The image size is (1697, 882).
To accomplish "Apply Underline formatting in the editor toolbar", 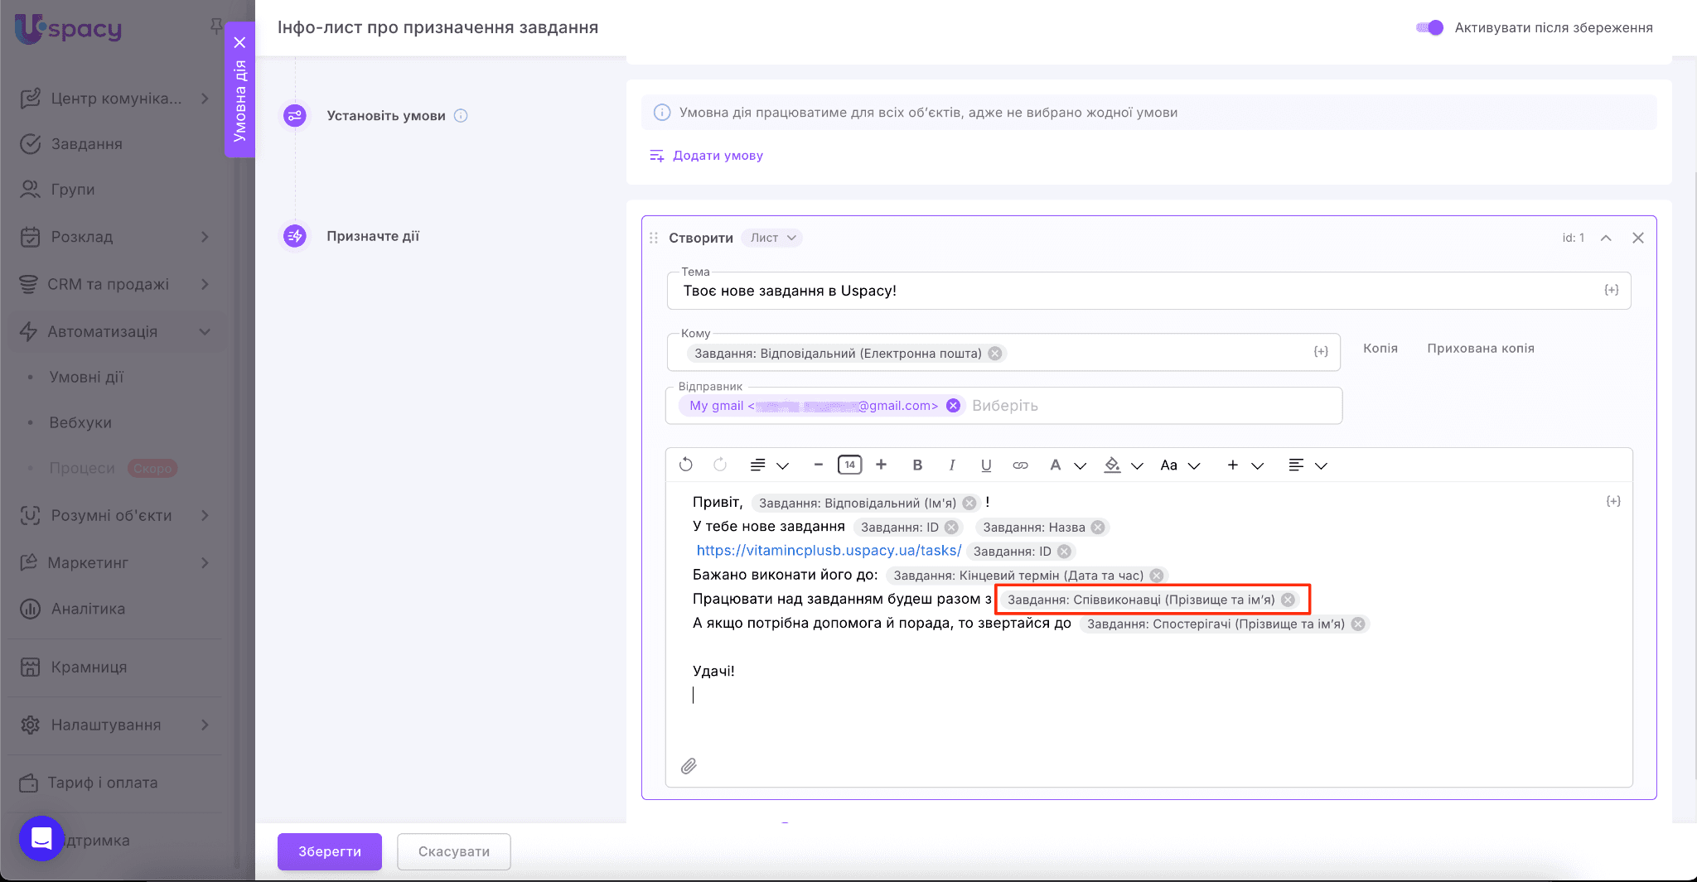I will point(986,465).
